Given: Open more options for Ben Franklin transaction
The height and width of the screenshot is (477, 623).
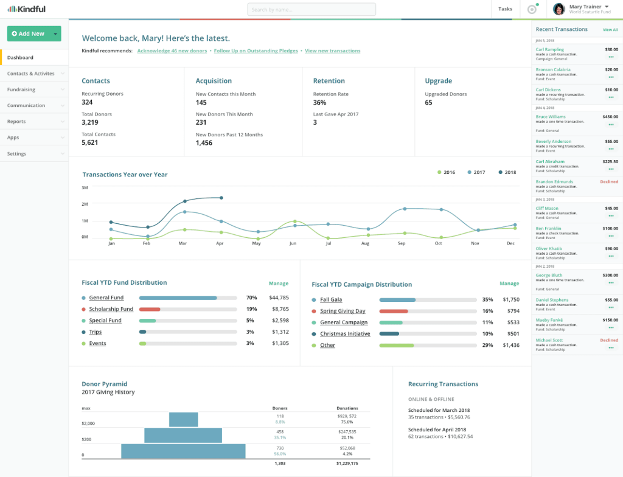Looking at the screenshot, I should (611, 236).
